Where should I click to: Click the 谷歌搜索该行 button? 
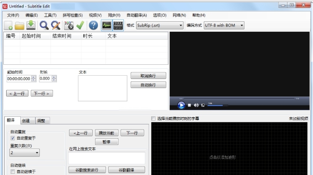tap(87, 170)
